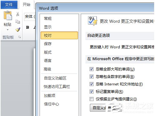Open the 加载项 category
This screenshot has height=116, width=156.
(50, 95)
